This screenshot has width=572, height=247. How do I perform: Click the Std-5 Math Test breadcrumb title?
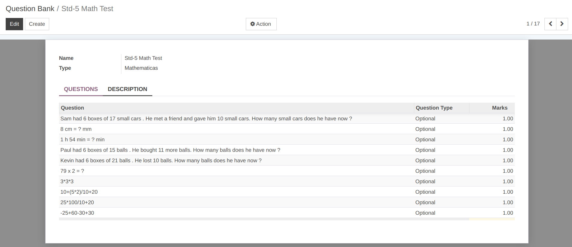pos(87,9)
